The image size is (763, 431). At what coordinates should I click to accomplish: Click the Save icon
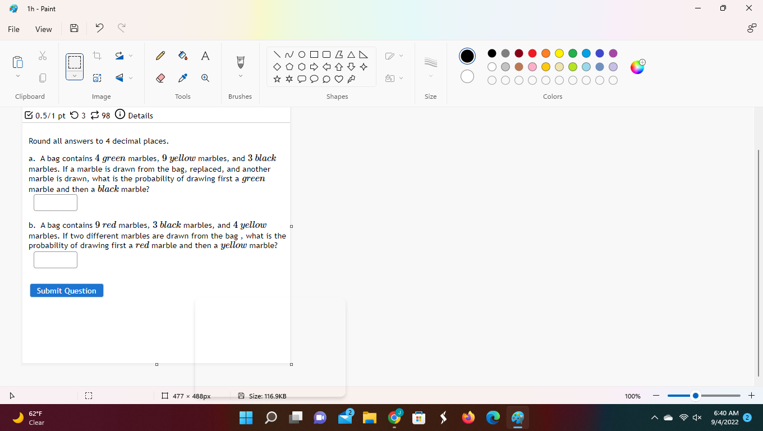pos(73,29)
